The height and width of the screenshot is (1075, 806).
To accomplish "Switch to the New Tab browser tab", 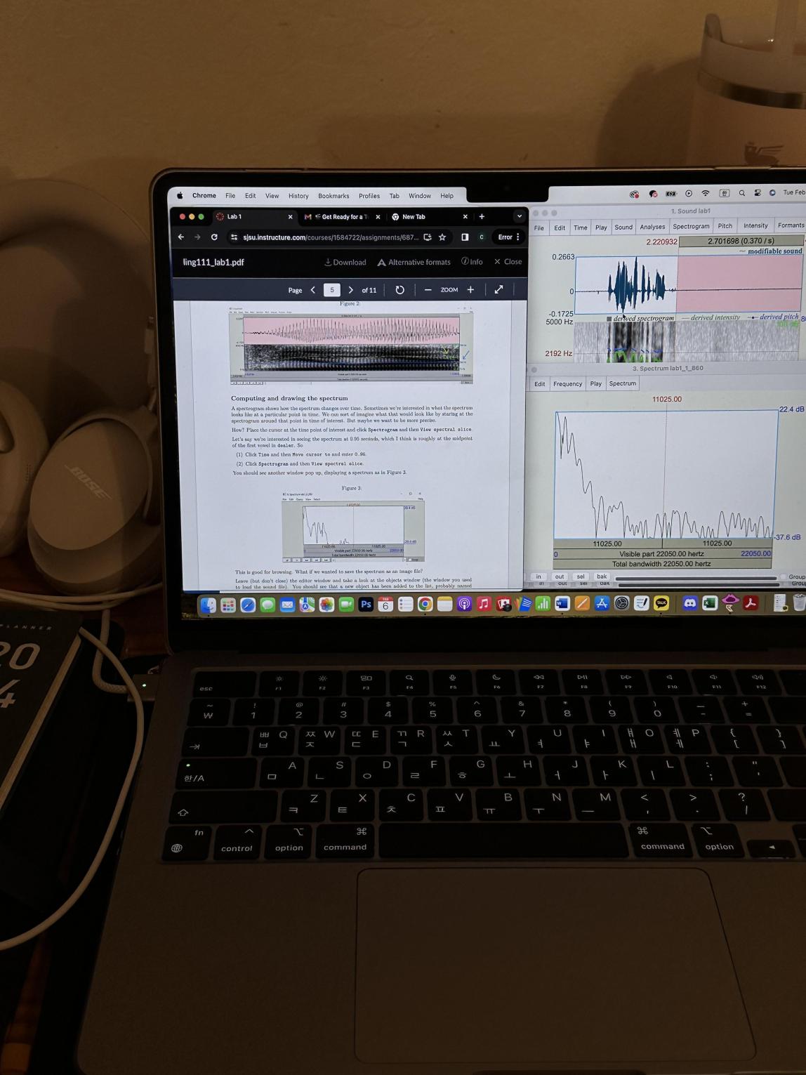I will pyautogui.click(x=414, y=216).
